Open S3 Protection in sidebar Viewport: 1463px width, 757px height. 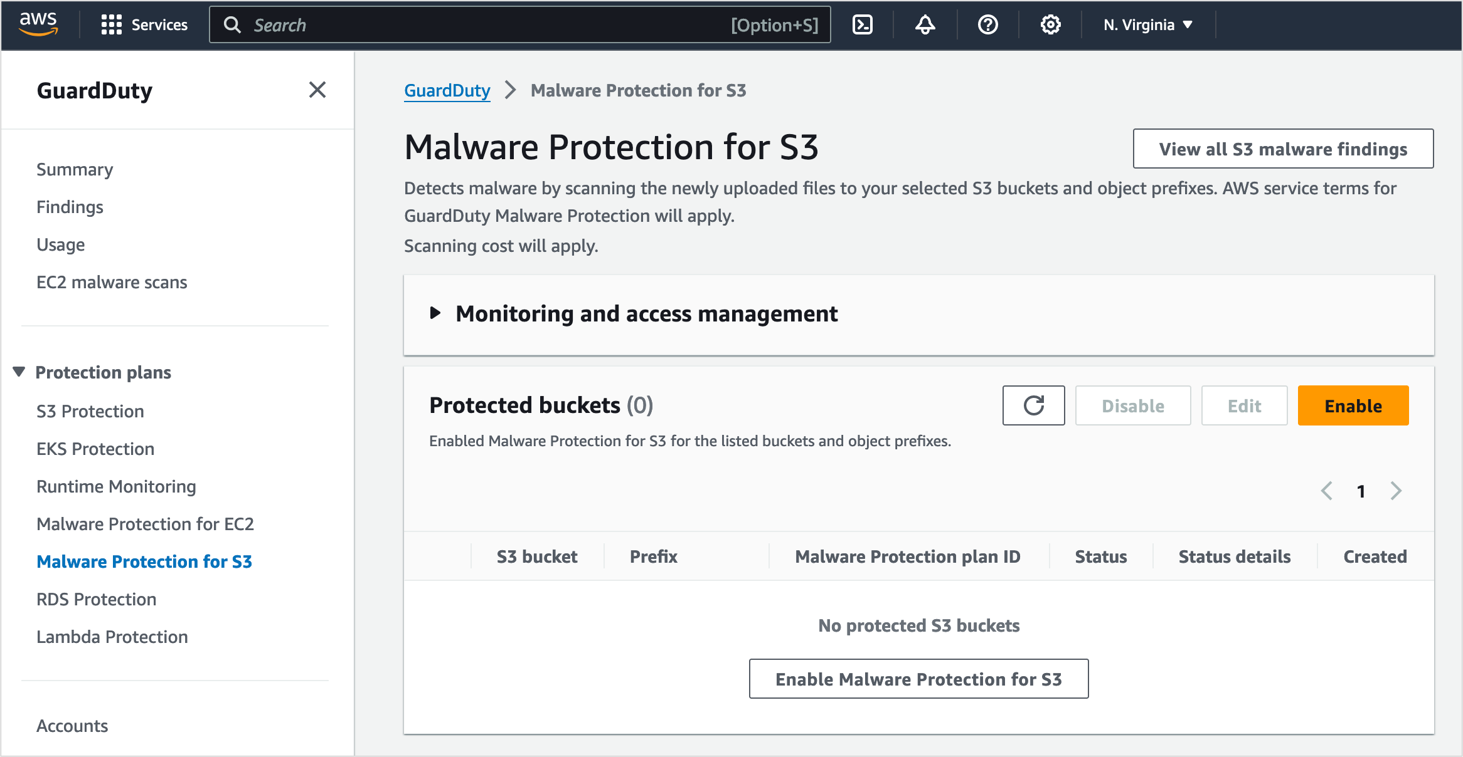click(90, 411)
